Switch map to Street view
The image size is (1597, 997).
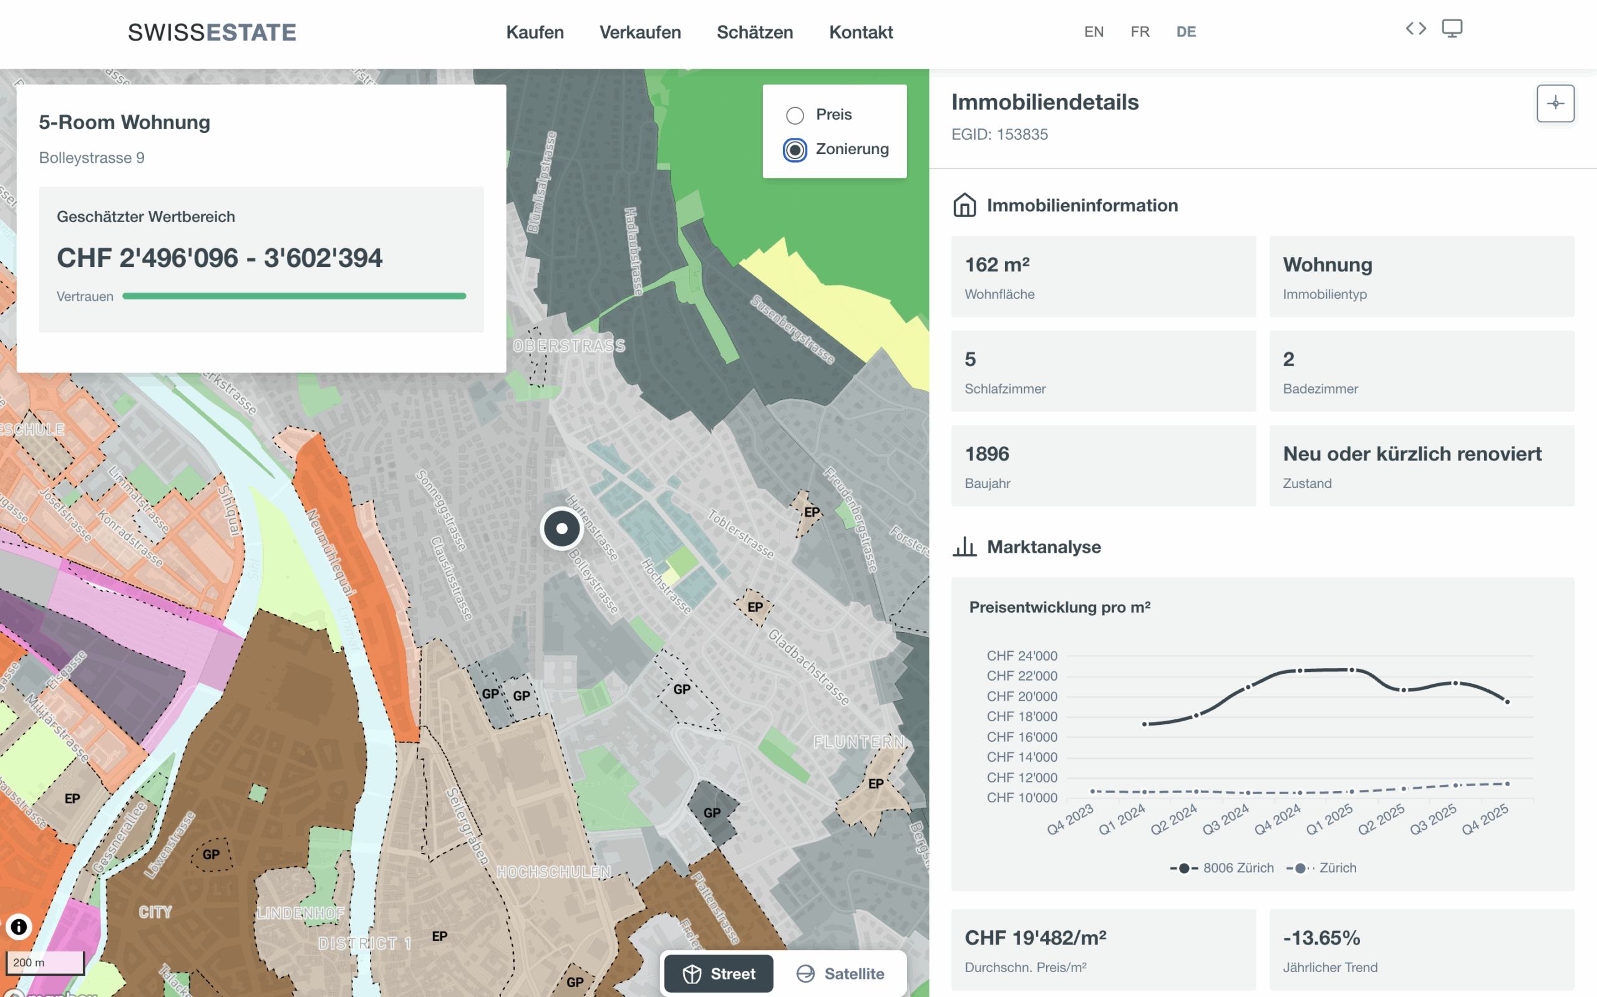click(719, 973)
